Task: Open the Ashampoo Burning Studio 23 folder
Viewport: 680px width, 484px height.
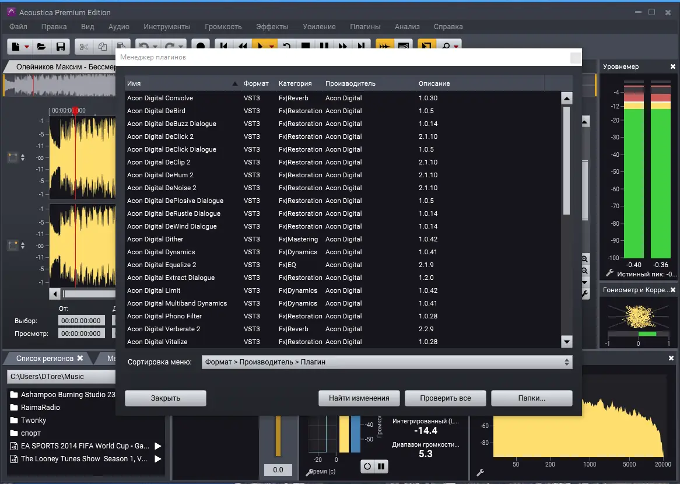Action: pyautogui.click(x=63, y=394)
